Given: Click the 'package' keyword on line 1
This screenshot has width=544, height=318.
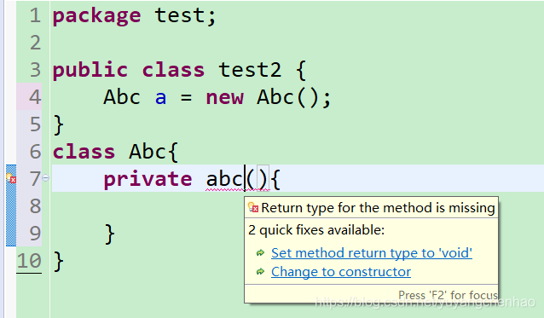Looking at the screenshot, I should pos(97,16).
